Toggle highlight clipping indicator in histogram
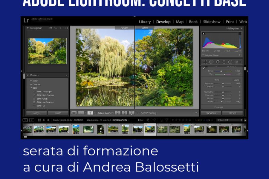 [x=240, y=34]
